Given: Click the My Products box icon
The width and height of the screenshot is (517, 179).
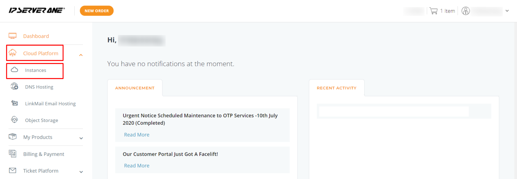Looking at the screenshot, I should [13, 137].
